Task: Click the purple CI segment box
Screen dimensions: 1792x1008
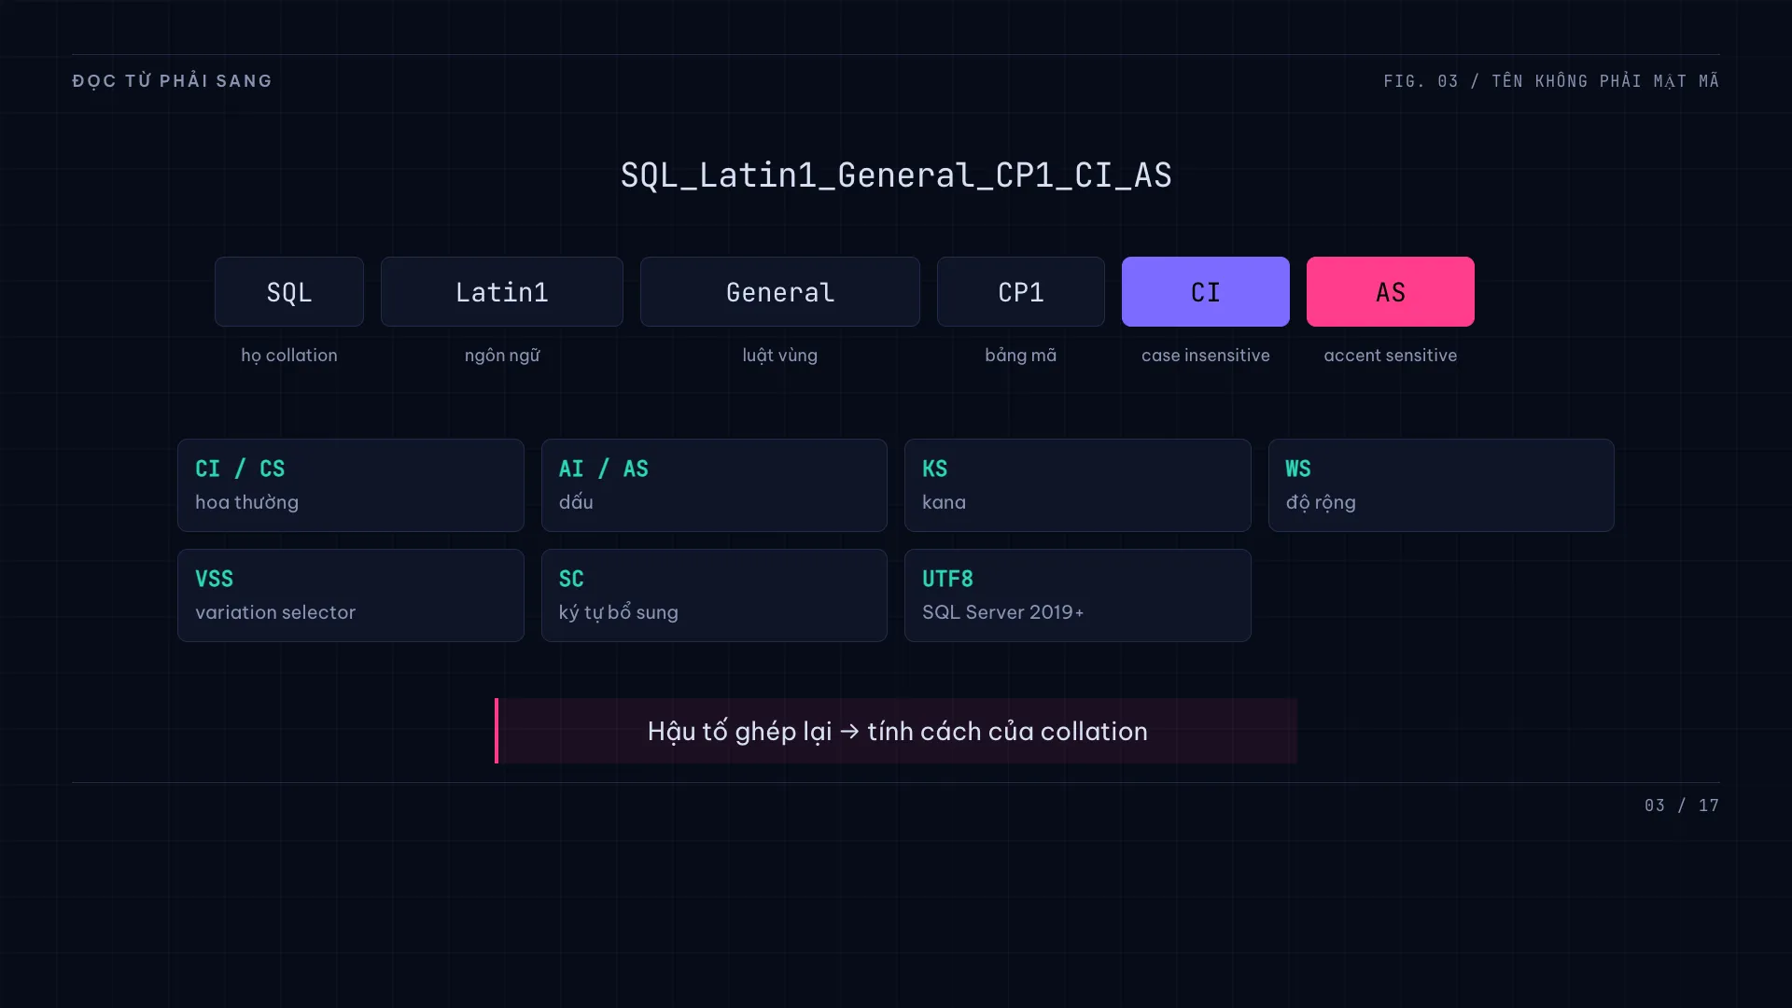Action: pos(1206,291)
